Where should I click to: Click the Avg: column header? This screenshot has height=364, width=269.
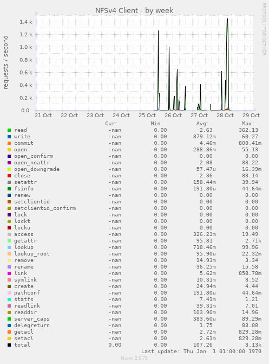click(x=202, y=124)
